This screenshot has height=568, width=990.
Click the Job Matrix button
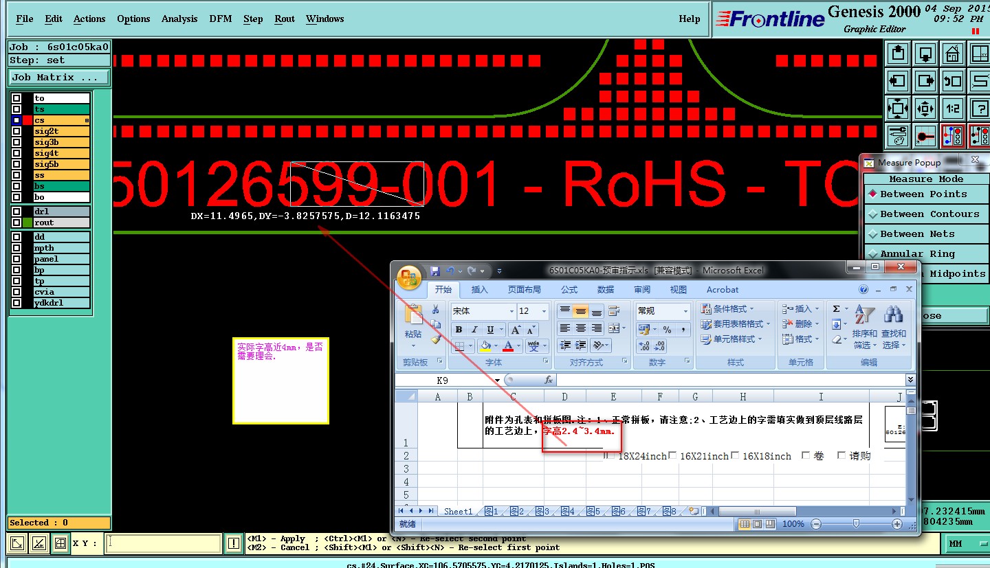pos(58,77)
